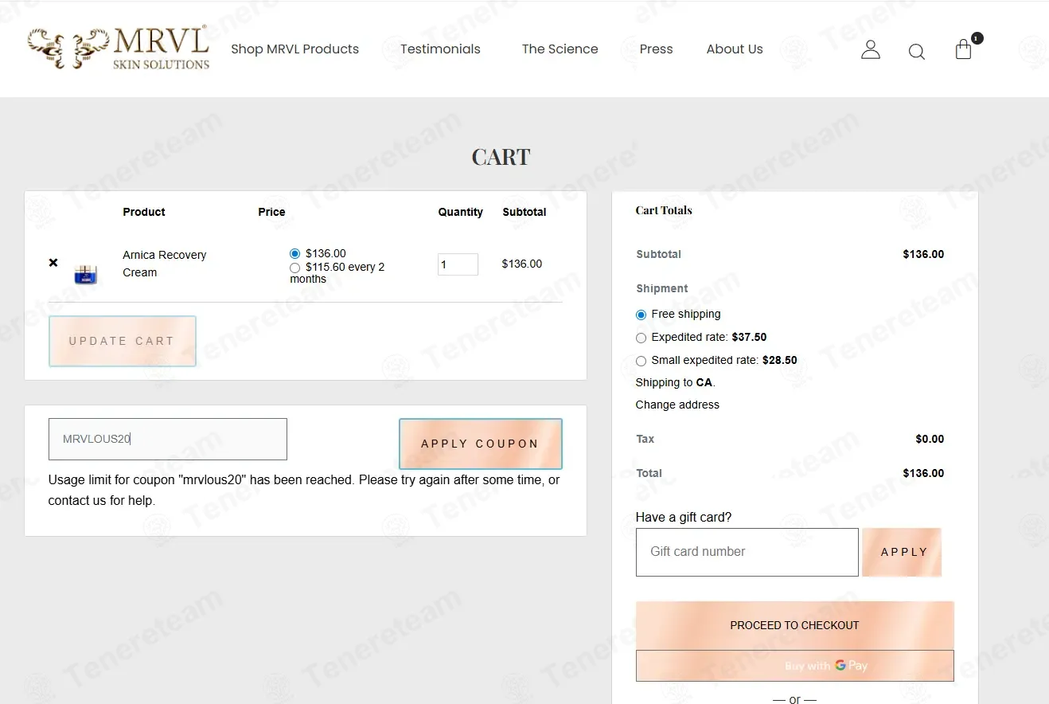Click the Apply Coupon button
1049x704 pixels.
pyautogui.click(x=481, y=444)
